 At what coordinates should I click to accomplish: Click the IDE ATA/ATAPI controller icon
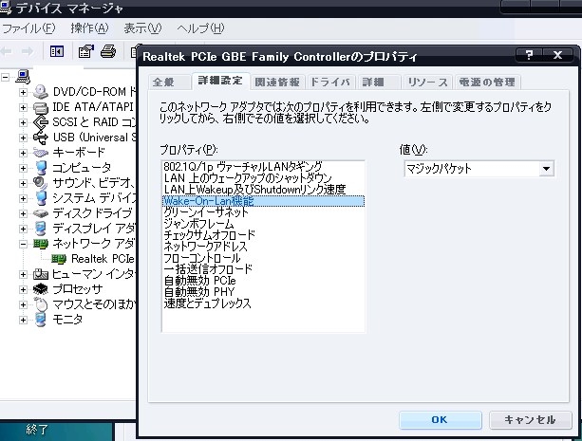40,107
